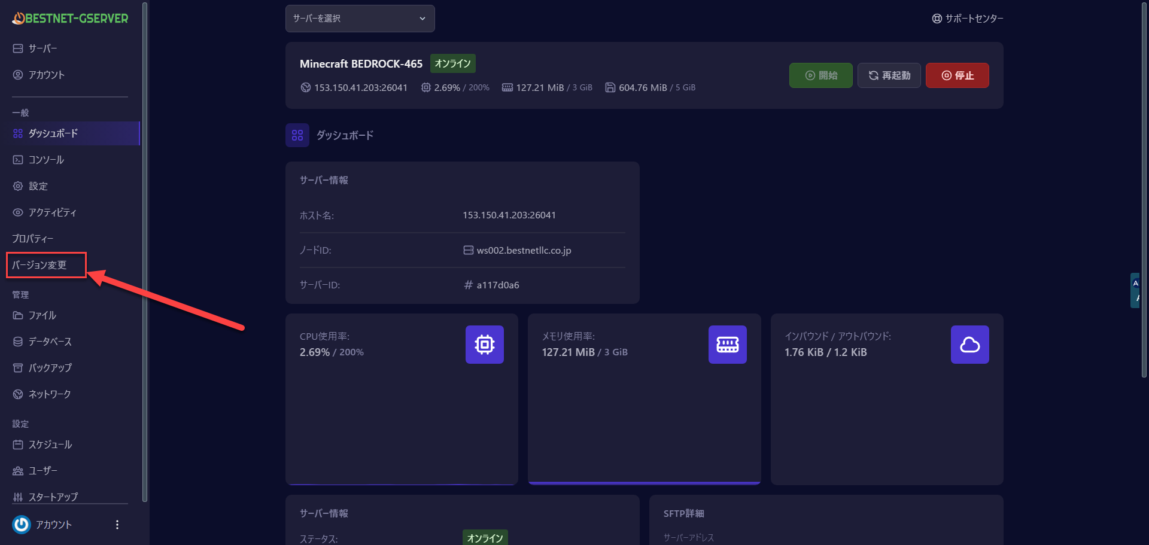This screenshot has height=545, width=1149.
Task: Click the CPU chip icon in the CPU使用率 card
Action: [x=485, y=345]
